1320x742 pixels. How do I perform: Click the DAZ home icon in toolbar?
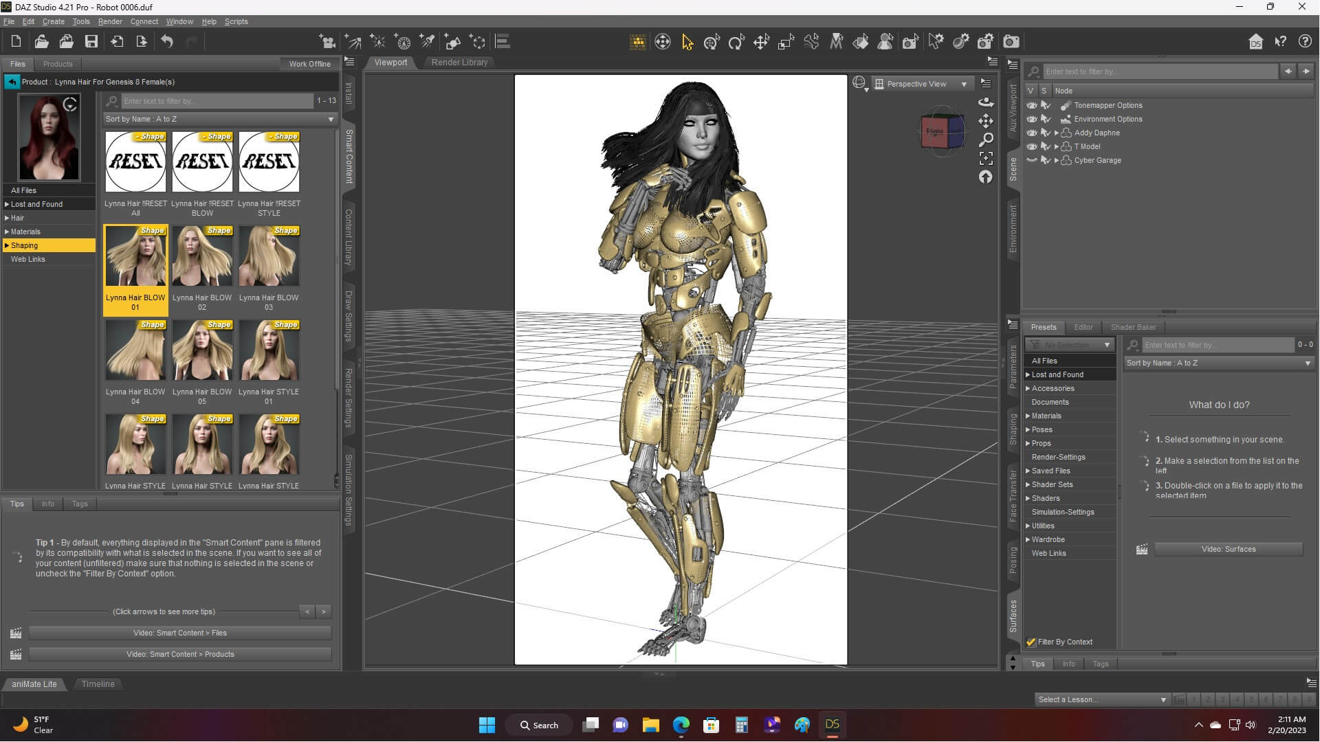click(x=1255, y=42)
